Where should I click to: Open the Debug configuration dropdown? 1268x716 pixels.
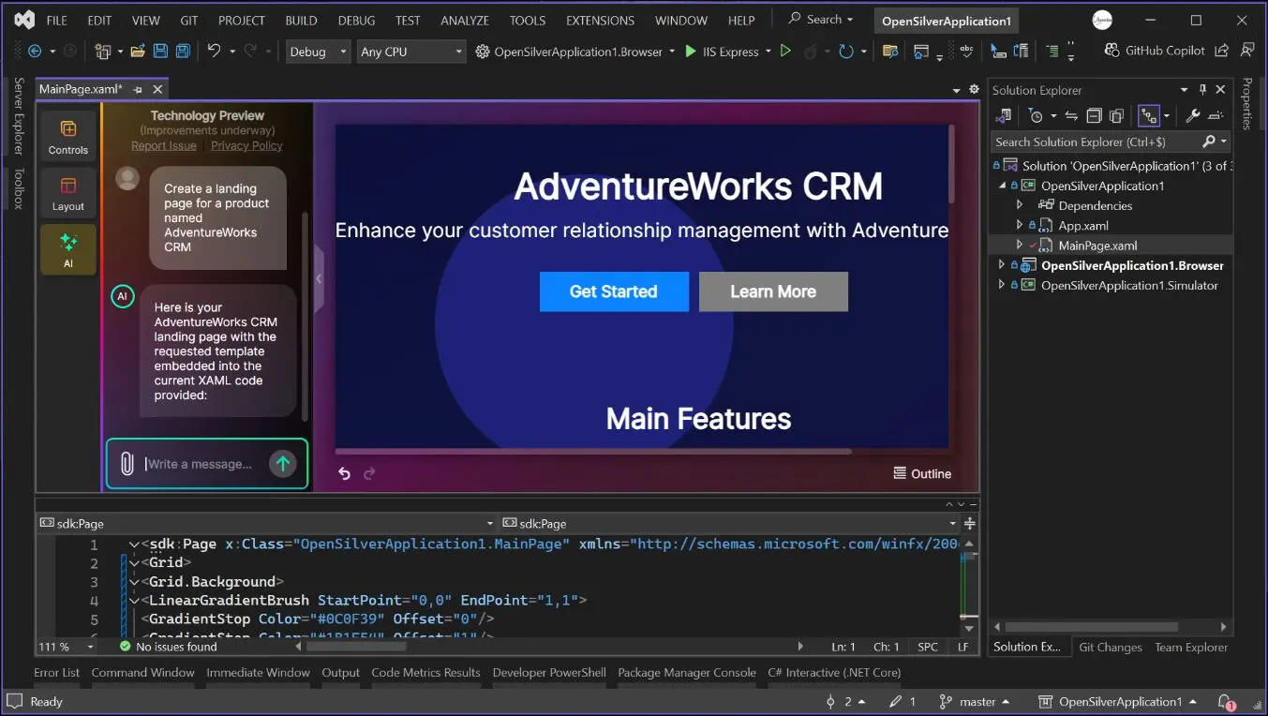[x=319, y=52]
